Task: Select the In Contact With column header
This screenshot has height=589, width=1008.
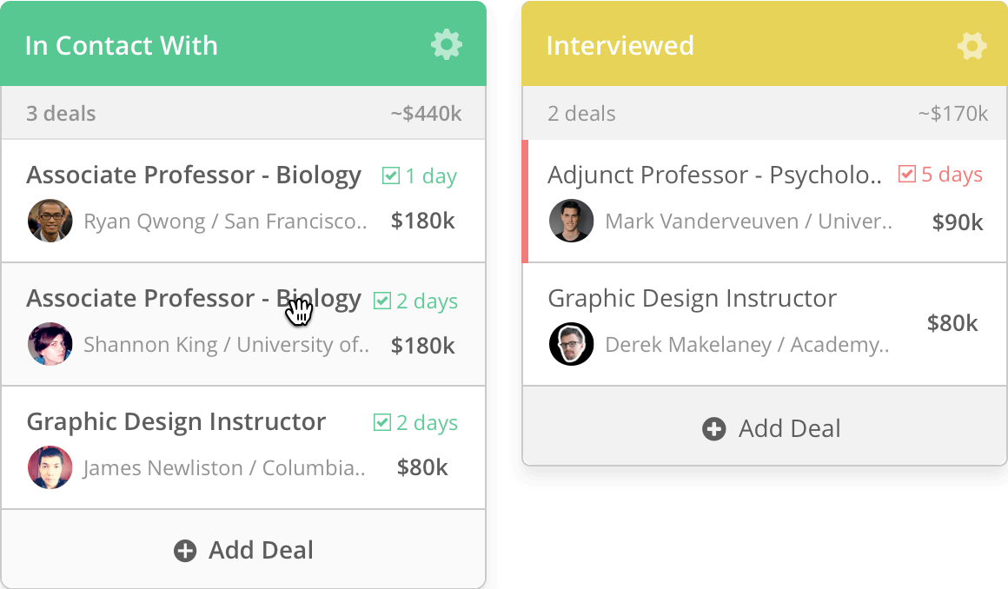Action: click(x=243, y=43)
